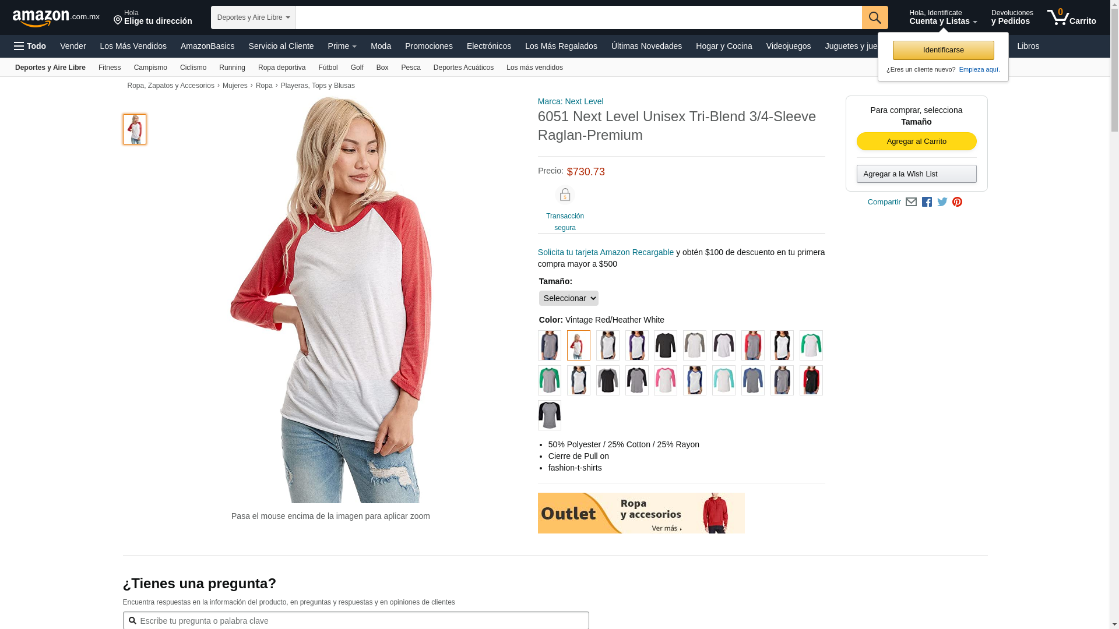1119x629 pixels.
Task: Click Agregar al Carrito button
Action: click(x=916, y=142)
